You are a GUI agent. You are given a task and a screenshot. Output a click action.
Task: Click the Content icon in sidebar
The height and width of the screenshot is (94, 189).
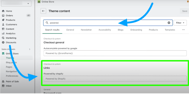point(3,29)
